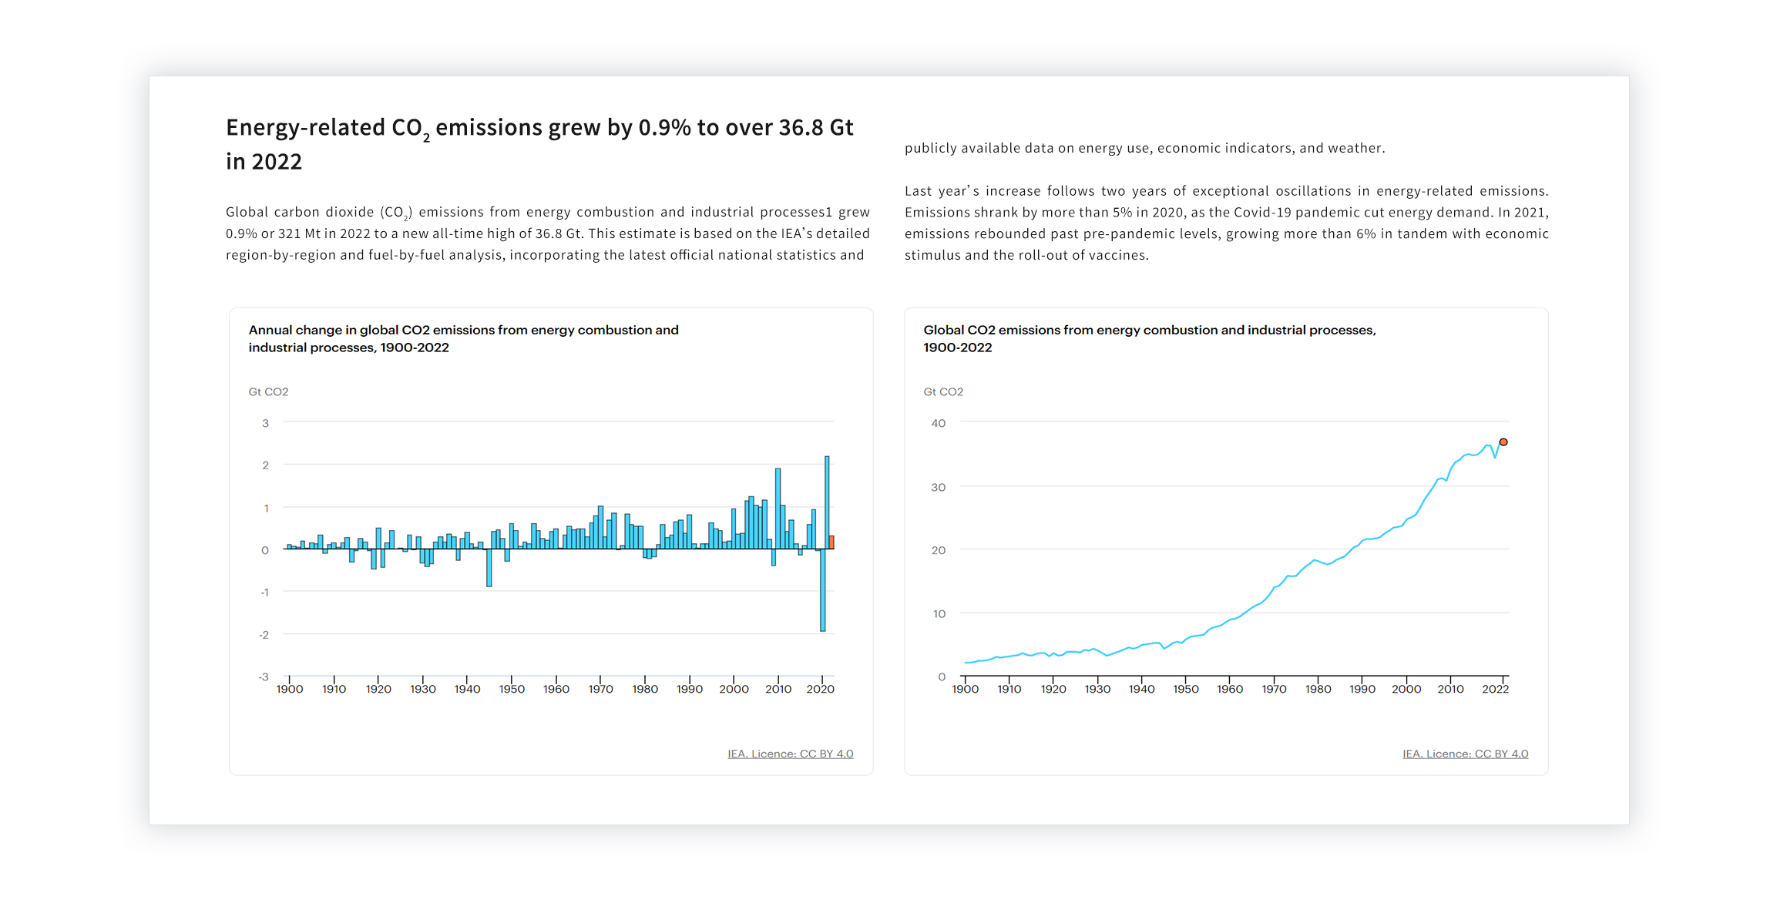Click the 'Gt CO2' axis unit above the bar chart

point(268,391)
